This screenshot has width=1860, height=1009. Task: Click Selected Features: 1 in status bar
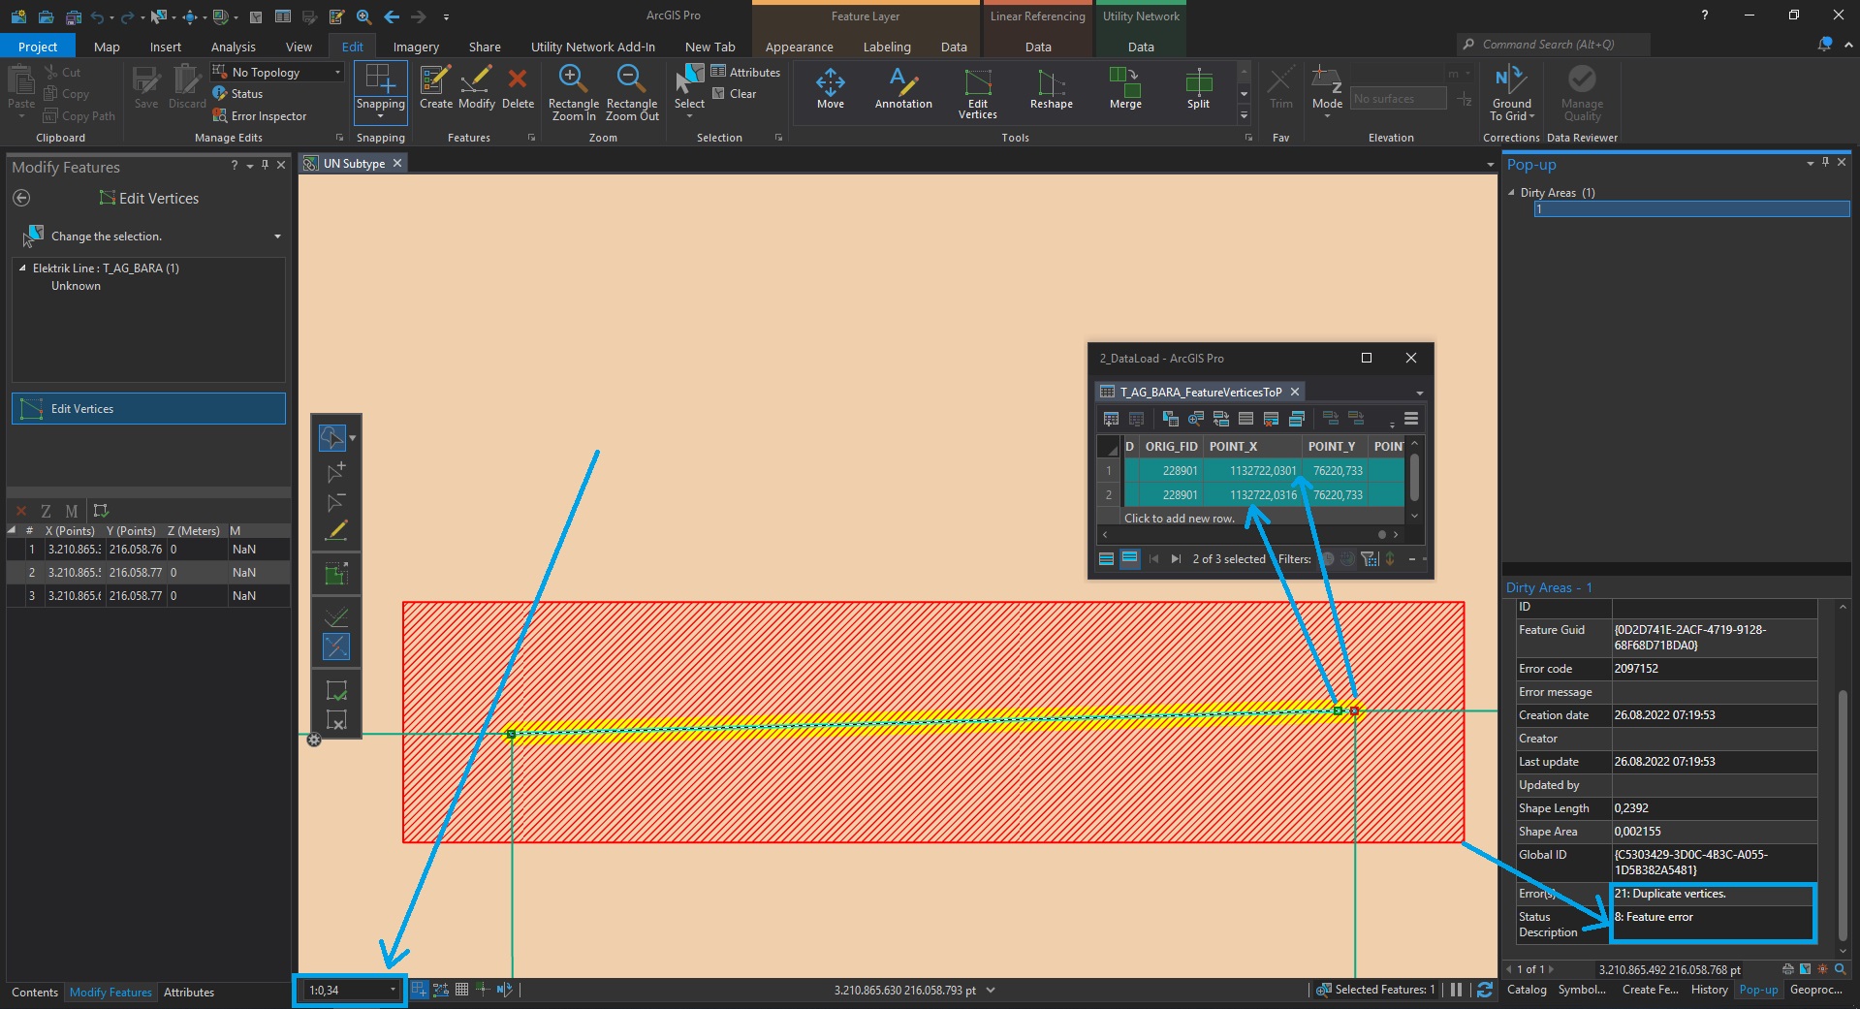click(x=1376, y=990)
